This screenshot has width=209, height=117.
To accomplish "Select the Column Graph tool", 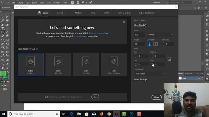I will 7,60.
